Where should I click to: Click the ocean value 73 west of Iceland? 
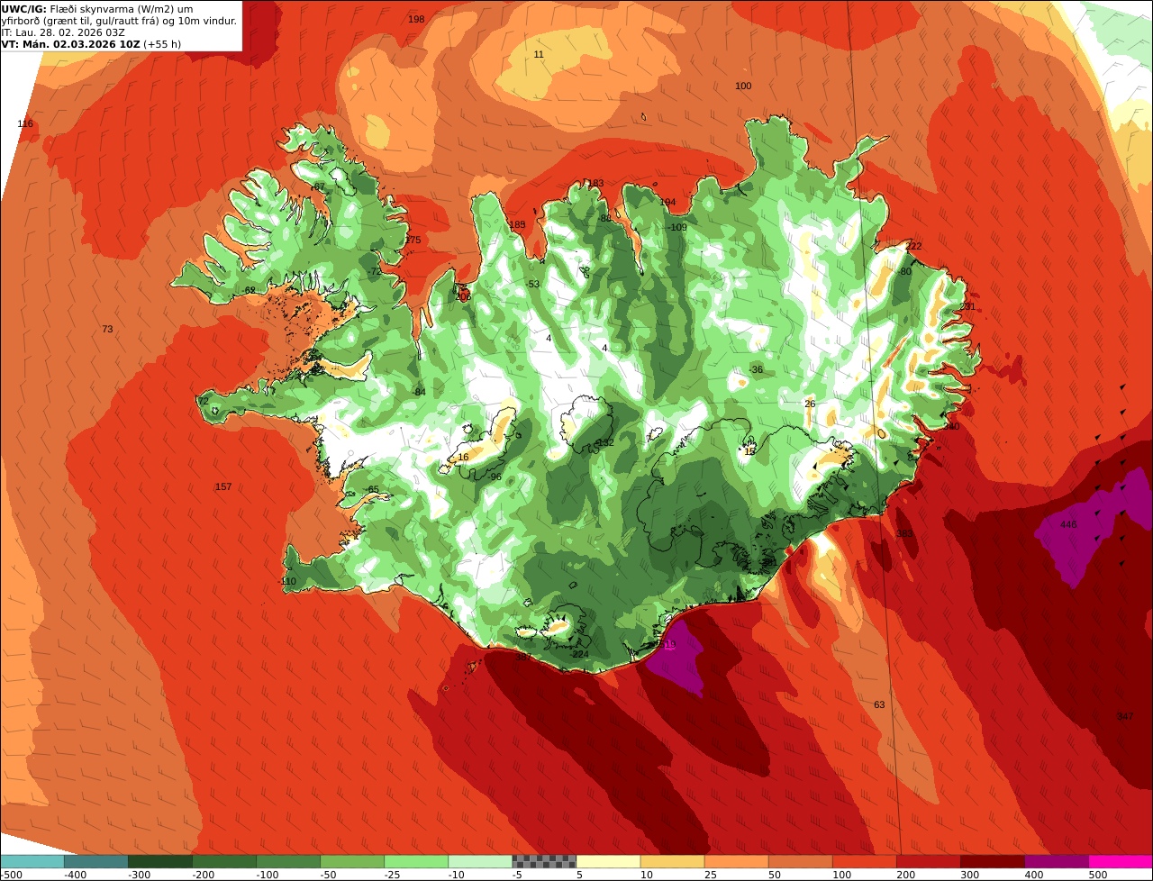[107, 329]
